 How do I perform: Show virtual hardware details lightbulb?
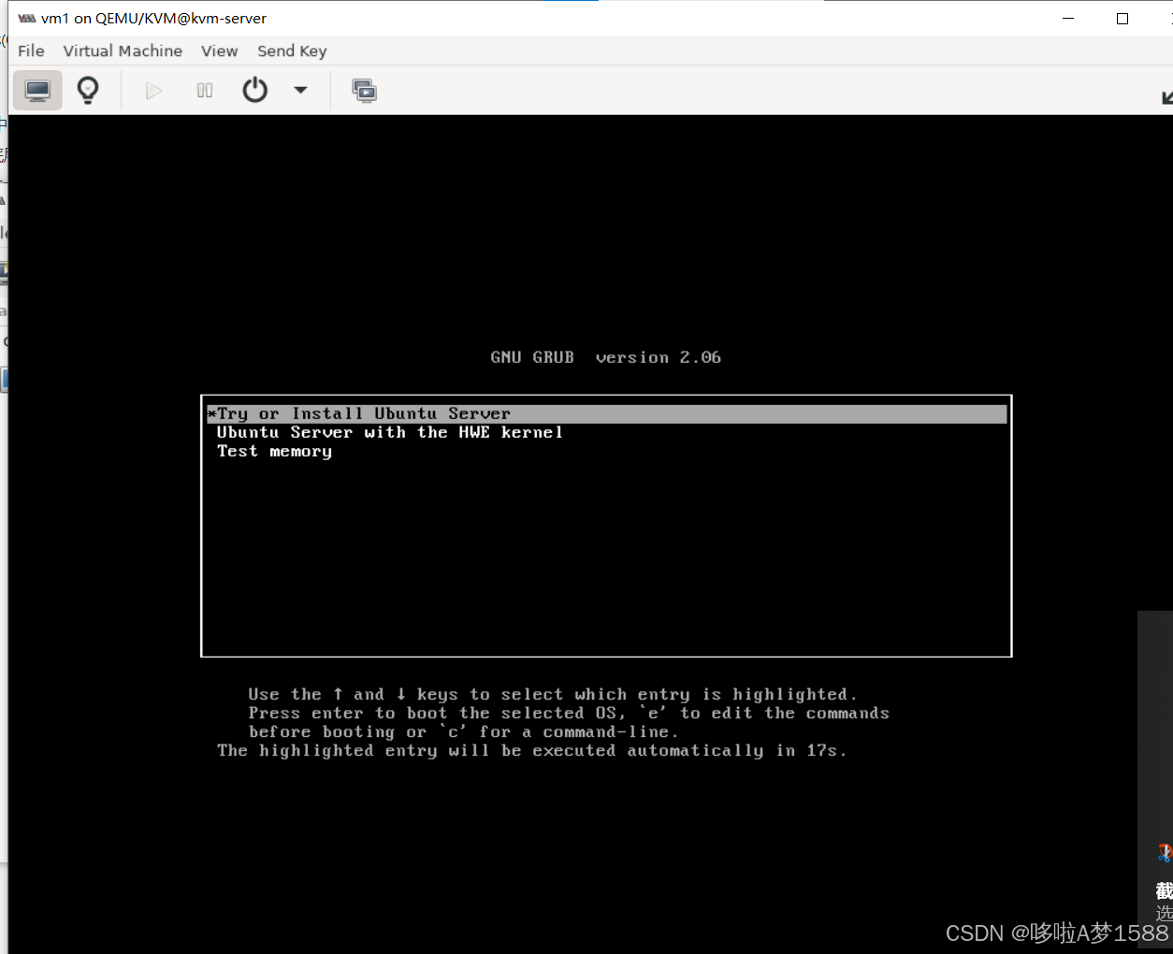click(x=88, y=91)
